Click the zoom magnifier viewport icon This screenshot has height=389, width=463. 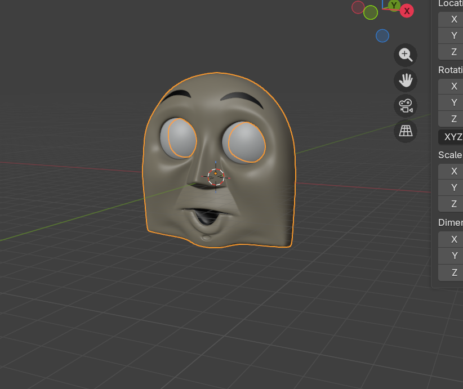[406, 55]
